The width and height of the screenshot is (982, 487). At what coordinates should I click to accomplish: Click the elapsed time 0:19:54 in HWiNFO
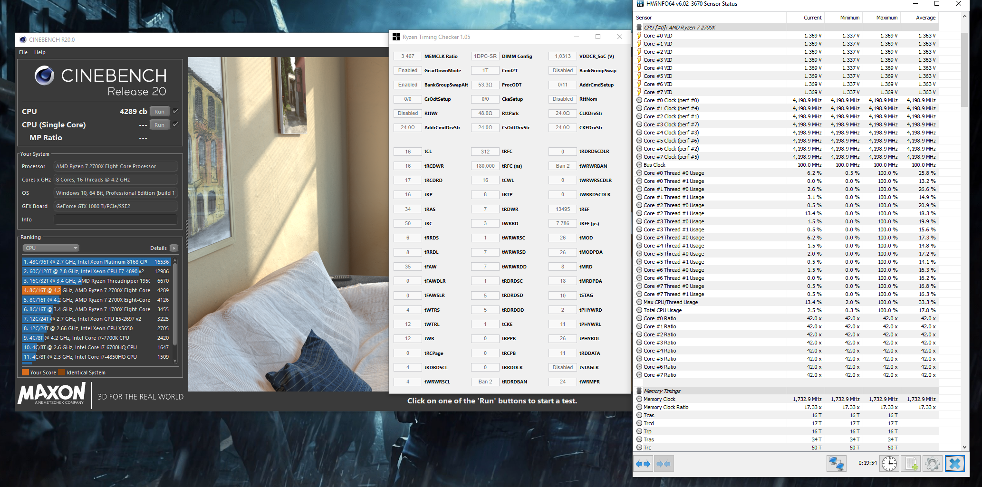point(867,463)
